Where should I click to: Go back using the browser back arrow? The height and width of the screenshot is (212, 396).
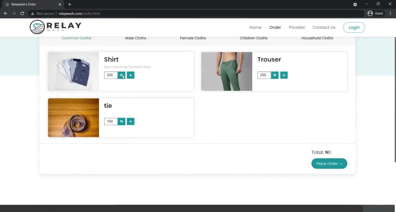(x=6, y=13)
